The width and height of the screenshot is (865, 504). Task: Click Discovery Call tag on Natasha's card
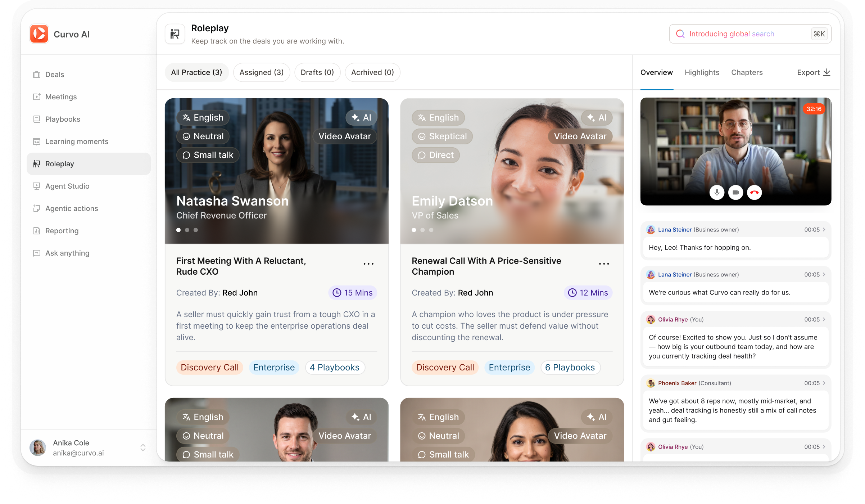click(x=210, y=368)
